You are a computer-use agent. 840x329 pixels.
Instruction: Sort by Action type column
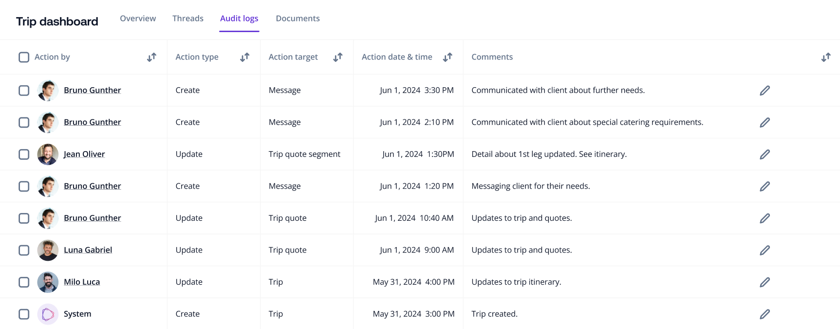[244, 57]
